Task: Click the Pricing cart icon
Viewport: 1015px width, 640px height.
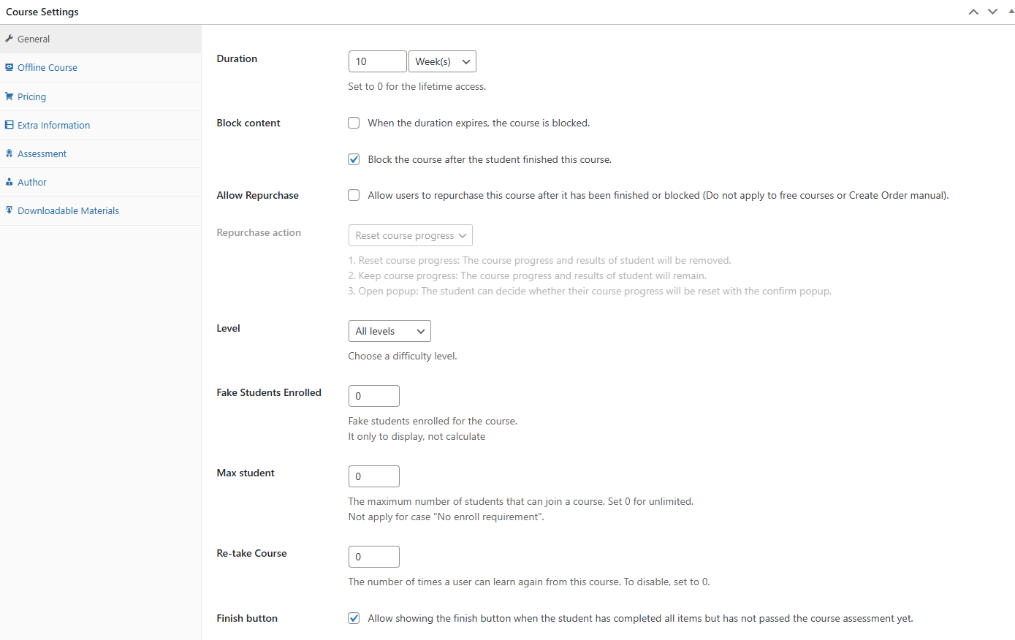Action: (x=9, y=96)
